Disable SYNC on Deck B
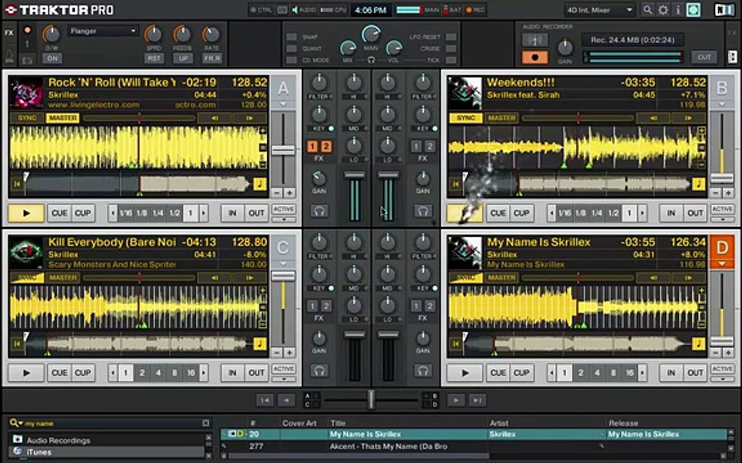 tap(466, 118)
